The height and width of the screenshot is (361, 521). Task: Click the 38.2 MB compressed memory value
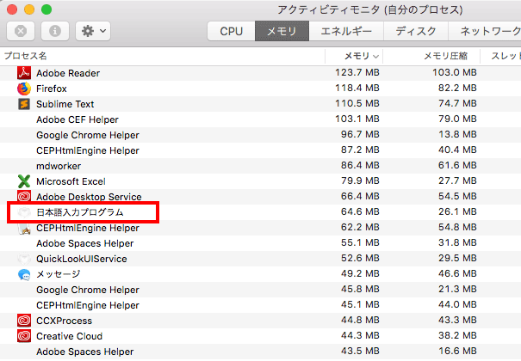(x=457, y=335)
